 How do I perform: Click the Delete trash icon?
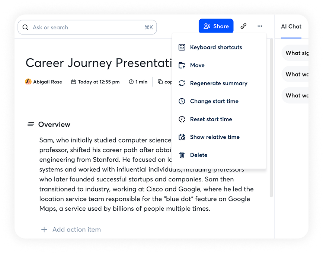click(x=182, y=155)
